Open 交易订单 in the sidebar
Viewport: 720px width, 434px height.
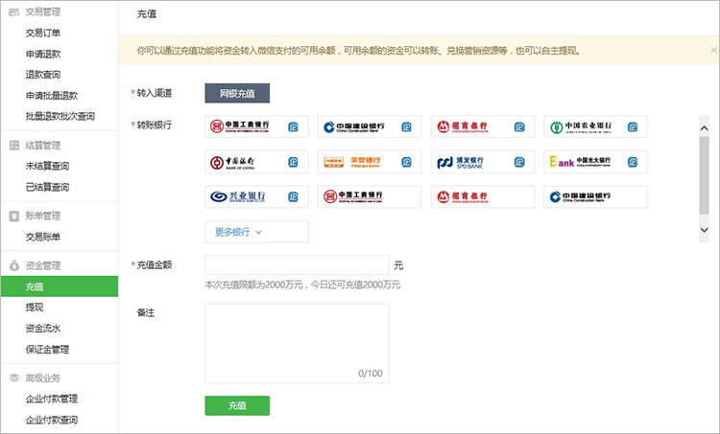[x=43, y=33]
